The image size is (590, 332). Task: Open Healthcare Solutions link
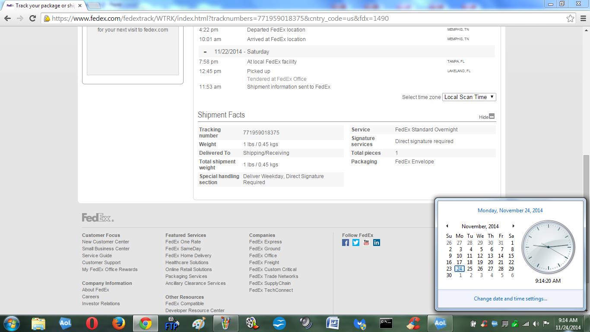(x=187, y=262)
